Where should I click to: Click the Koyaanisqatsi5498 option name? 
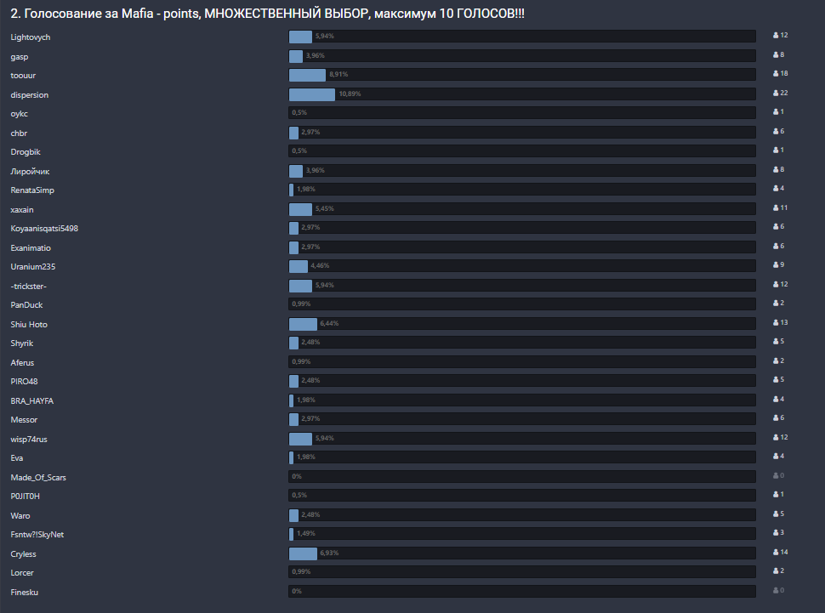44,229
